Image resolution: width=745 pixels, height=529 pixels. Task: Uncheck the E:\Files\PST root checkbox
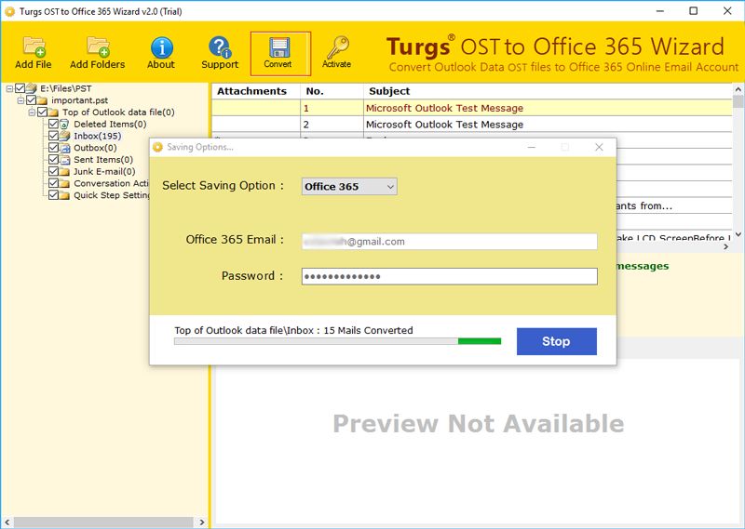click(x=20, y=88)
